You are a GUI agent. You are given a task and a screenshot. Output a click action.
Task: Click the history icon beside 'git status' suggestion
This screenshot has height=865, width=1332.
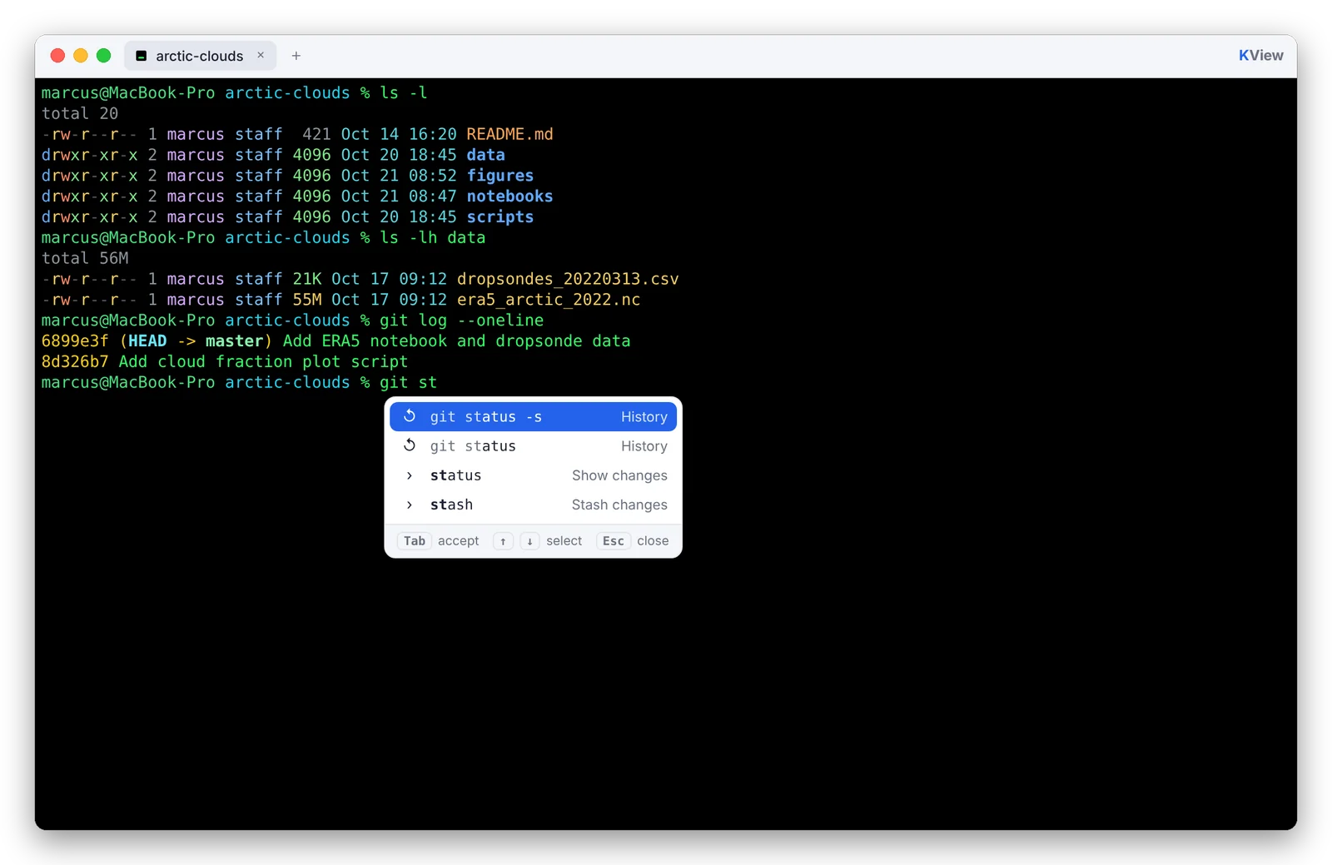click(410, 445)
